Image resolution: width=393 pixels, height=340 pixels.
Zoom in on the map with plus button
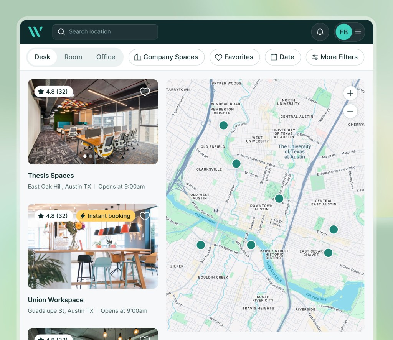[x=350, y=93]
